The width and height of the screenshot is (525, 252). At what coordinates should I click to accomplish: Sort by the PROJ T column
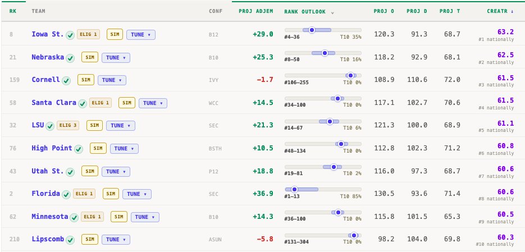coord(450,11)
